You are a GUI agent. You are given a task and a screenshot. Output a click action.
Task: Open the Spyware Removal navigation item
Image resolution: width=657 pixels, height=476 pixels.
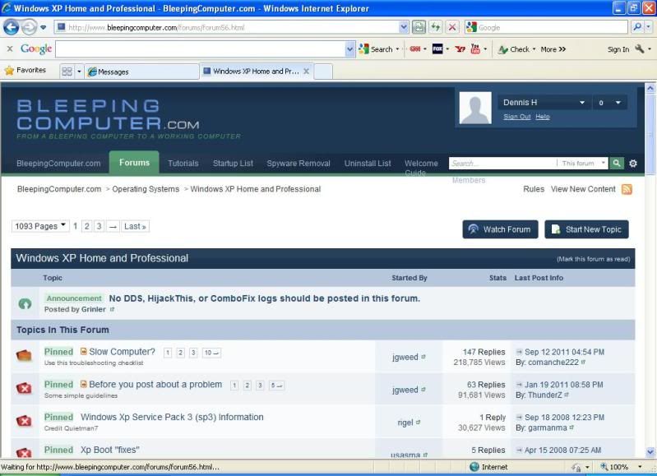click(298, 164)
